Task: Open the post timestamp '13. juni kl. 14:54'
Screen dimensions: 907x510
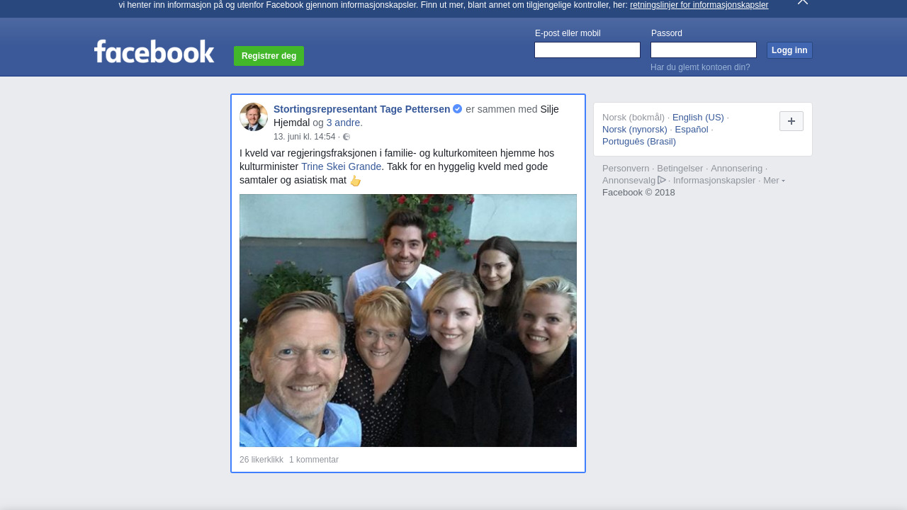Action: click(x=304, y=137)
